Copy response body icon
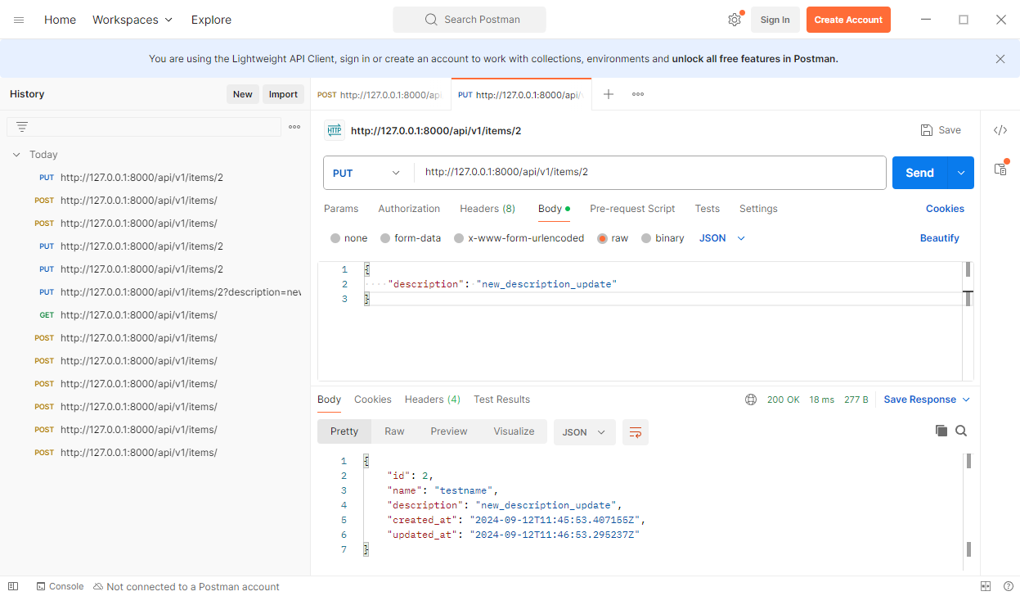The image size is (1020, 596). point(941,431)
